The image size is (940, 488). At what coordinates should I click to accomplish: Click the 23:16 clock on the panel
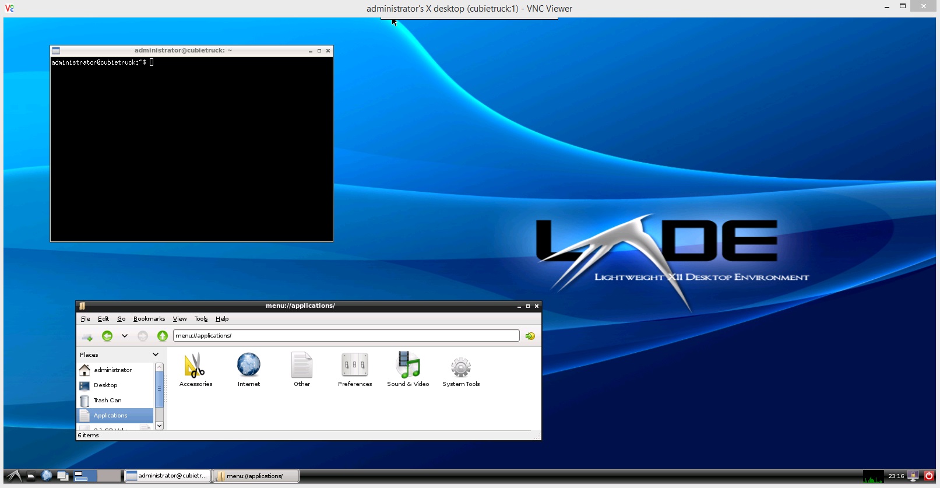pyautogui.click(x=896, y=476)
